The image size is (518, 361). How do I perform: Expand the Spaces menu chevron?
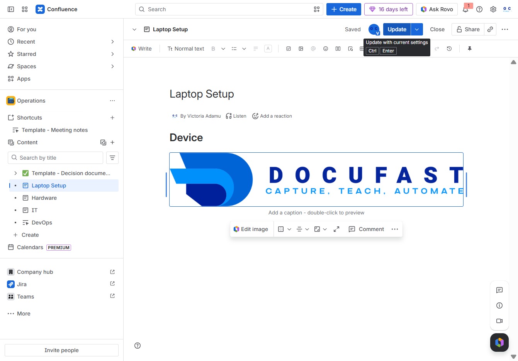tap(112, 66)
